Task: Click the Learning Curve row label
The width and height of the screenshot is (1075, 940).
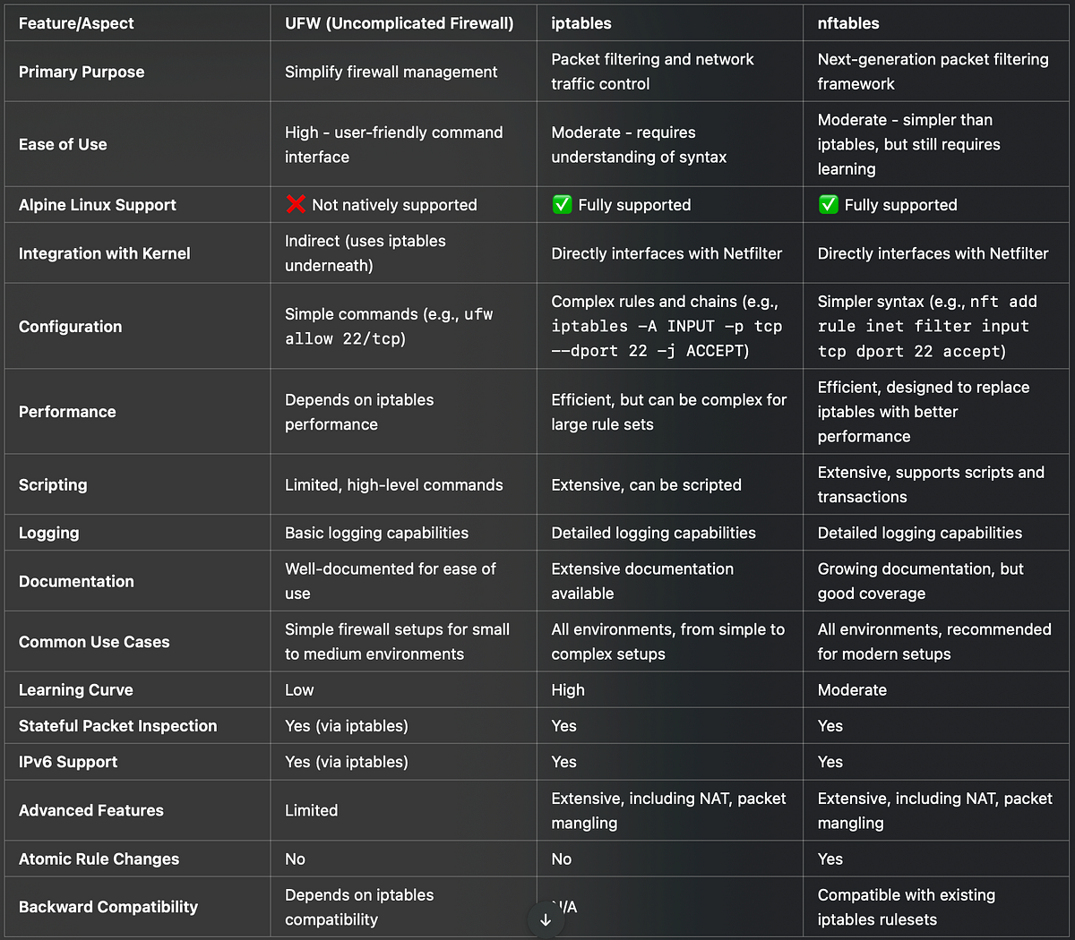Action: tap(75, 690)
